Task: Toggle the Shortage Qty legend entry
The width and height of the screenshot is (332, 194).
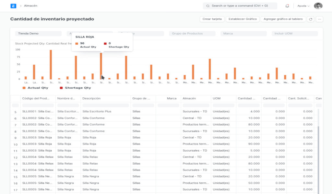Action: click(x=77, y=88)
